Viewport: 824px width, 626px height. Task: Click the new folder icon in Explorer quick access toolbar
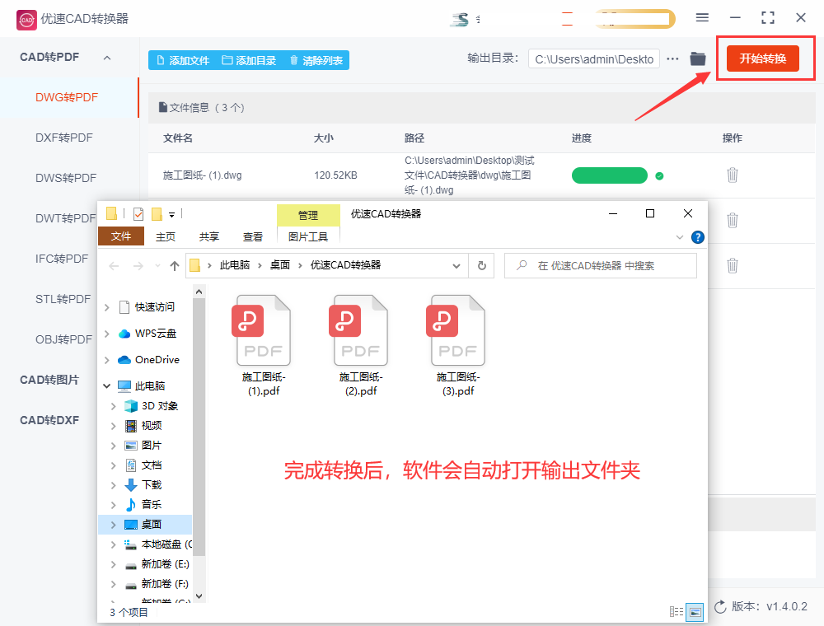157,213
